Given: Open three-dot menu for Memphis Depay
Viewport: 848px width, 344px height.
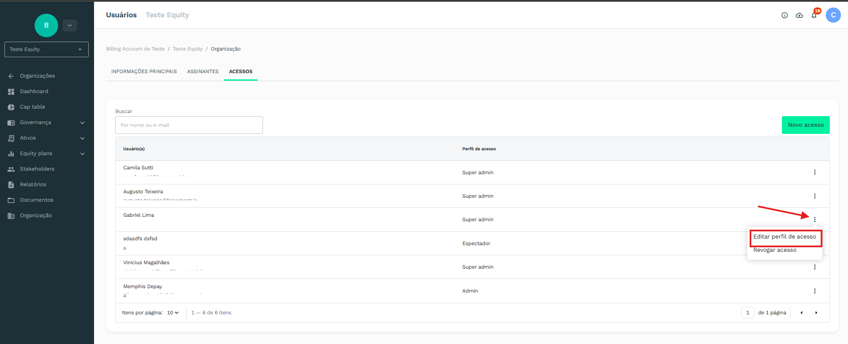Looking at the screenshot, I should pyautogui.click(x=814, y=291).
